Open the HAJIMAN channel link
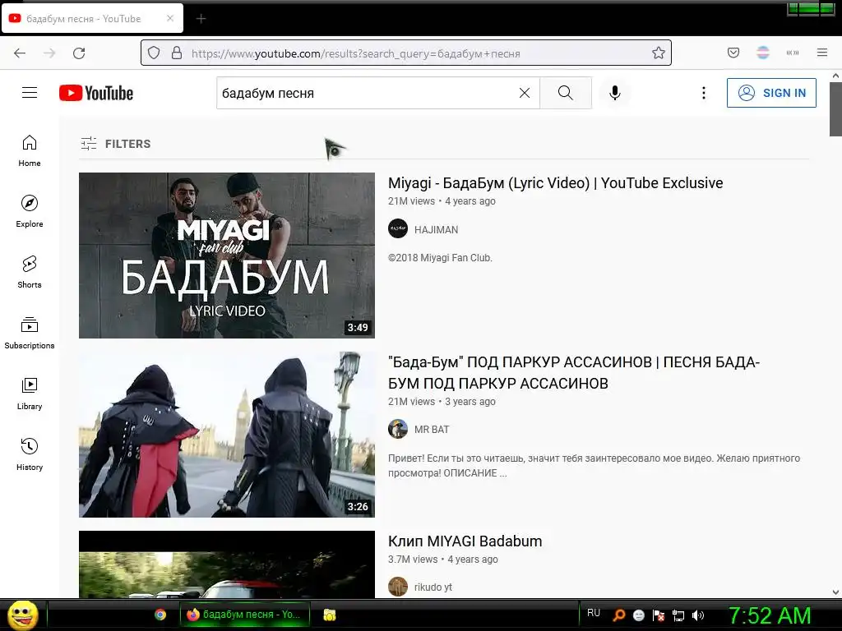Screen dimensions: 842x631 (x=436, y=230)
